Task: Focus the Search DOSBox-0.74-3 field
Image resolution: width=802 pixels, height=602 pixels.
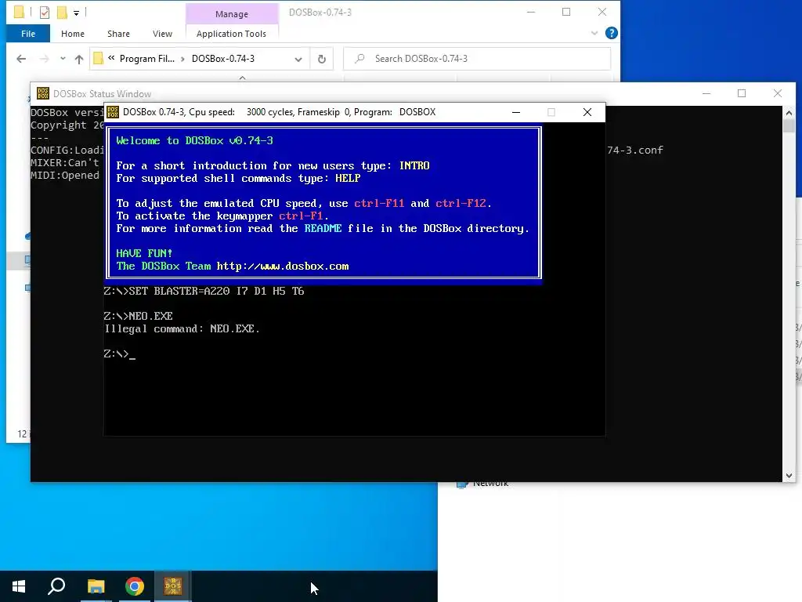Action: pos(477,58)
